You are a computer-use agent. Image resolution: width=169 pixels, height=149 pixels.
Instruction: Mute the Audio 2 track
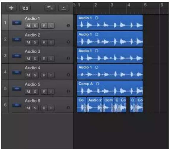[x=28, y=42]
